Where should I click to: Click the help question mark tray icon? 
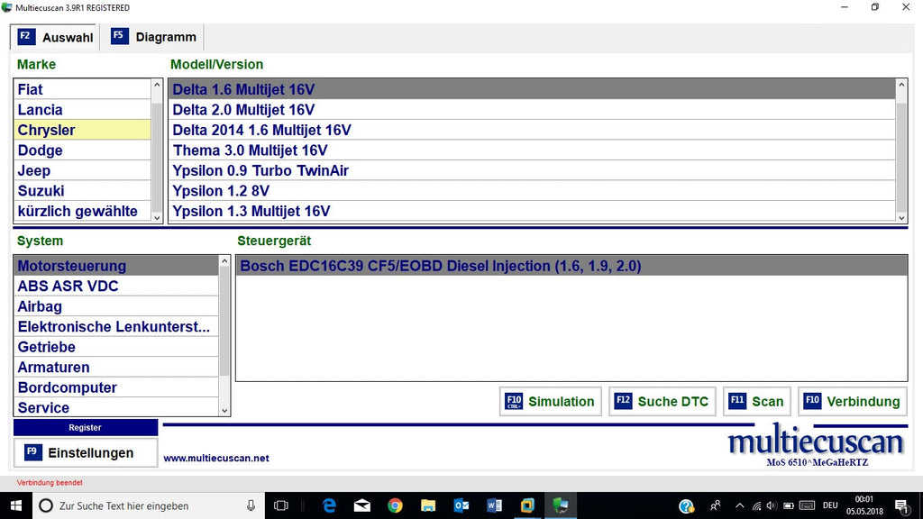point(686,506)
